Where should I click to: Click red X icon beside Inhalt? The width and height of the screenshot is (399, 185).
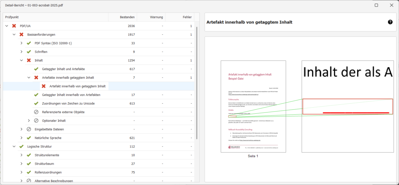[x=29, y=61]
